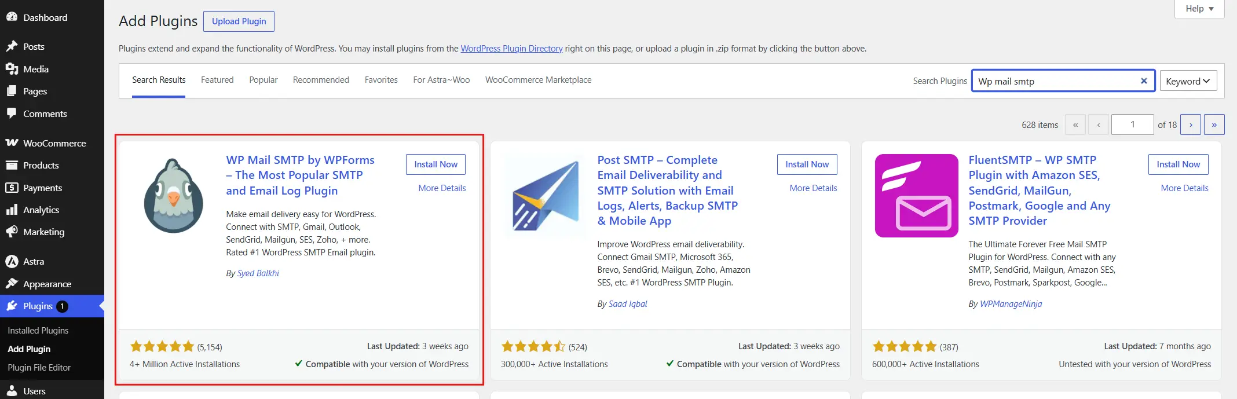This screenshot has width=1237, height=399.
Task: Click the current page number field
Action: 1132,125
